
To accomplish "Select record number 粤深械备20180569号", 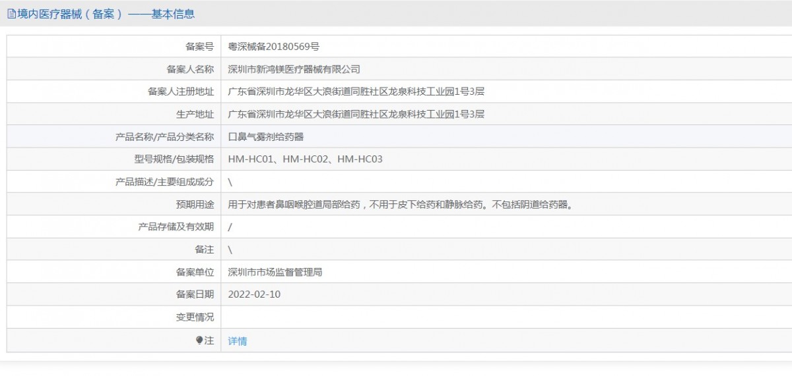I will (274, 47).
